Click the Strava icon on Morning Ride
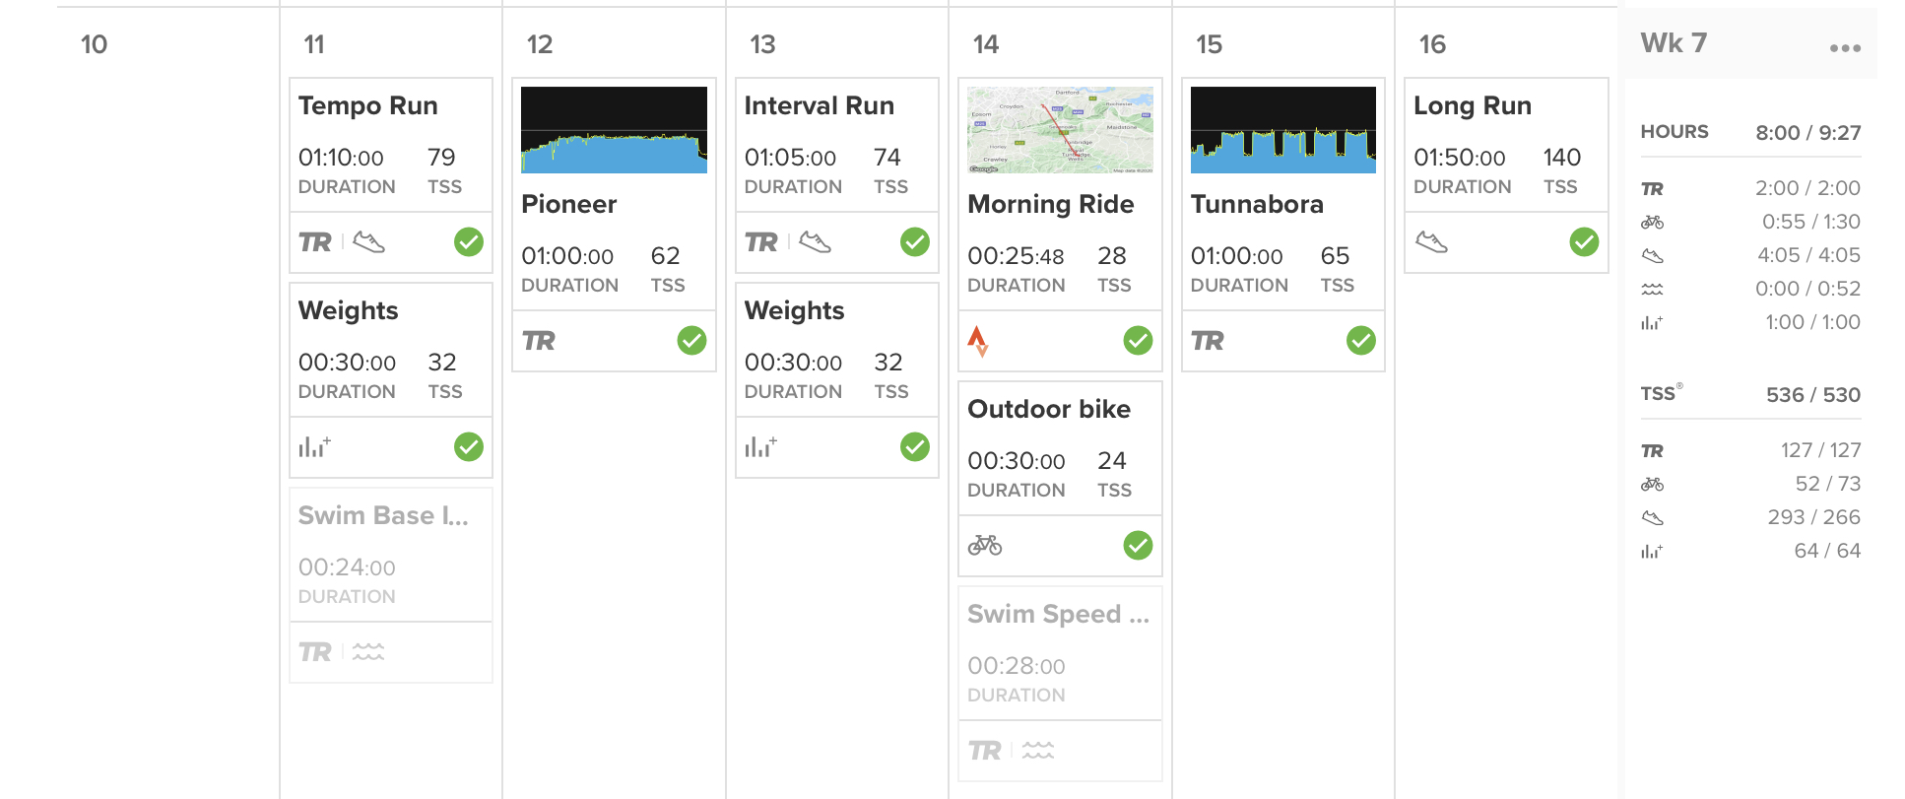 (977, 341)
